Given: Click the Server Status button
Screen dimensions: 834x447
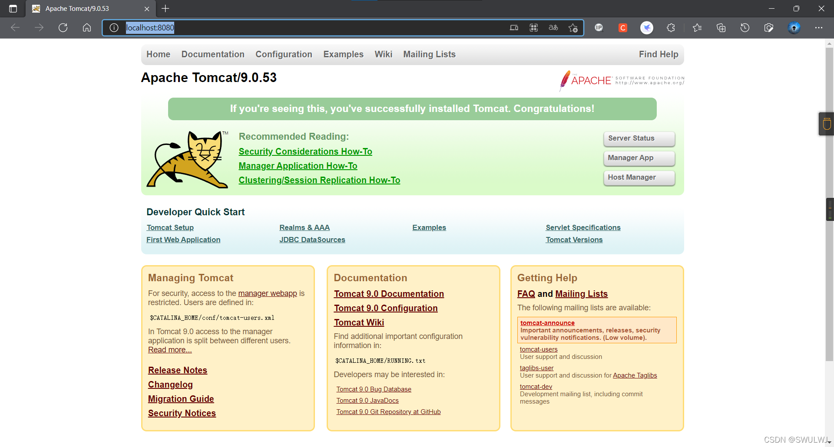Looking at the screenshot, I should click(x=639, y=138).
